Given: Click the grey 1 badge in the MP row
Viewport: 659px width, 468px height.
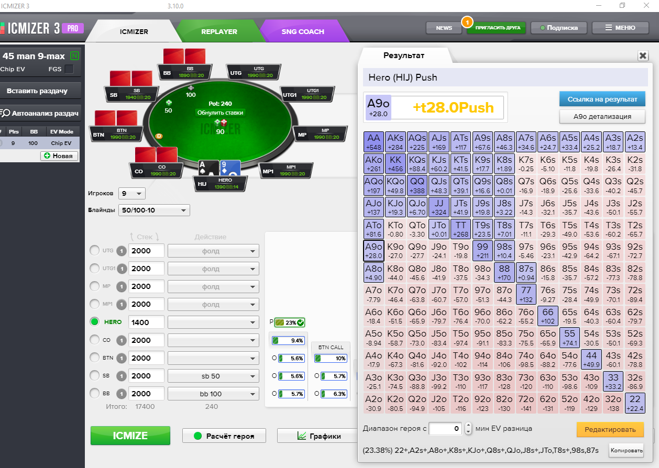Looking at the screenshot, I should pyautogui.click(x=122, y=286).
